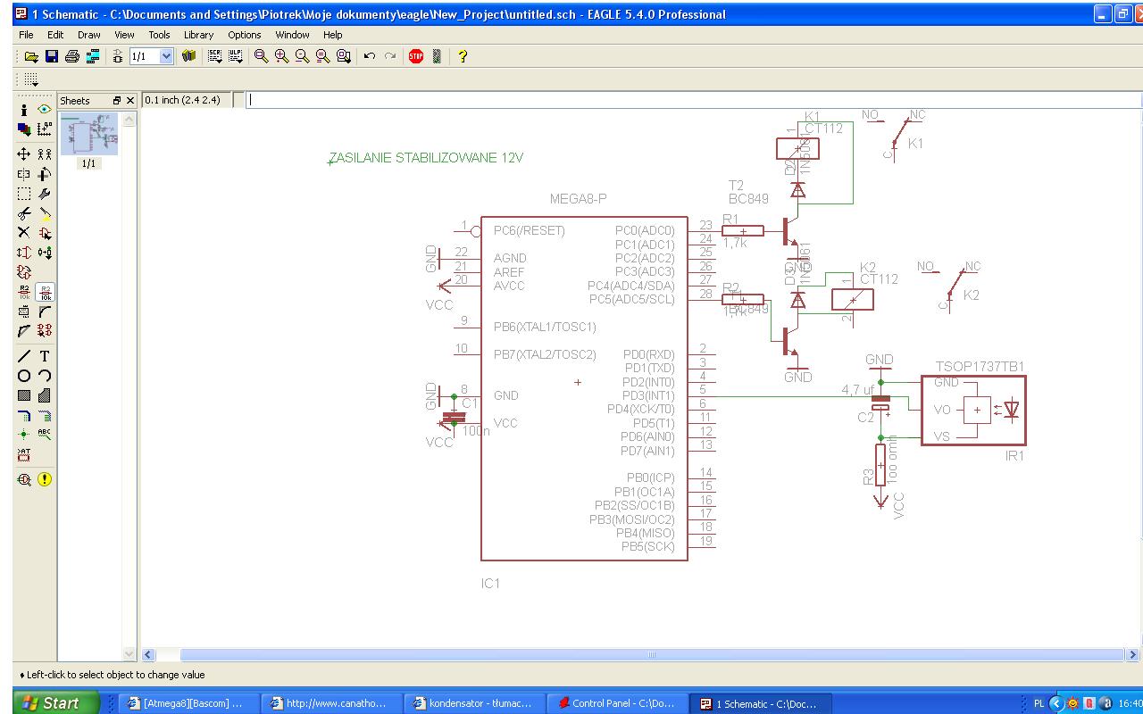This screenshot has width=1143, height=714.
Task: Open the Display layers color icon
Action: [x=24, y=129]
